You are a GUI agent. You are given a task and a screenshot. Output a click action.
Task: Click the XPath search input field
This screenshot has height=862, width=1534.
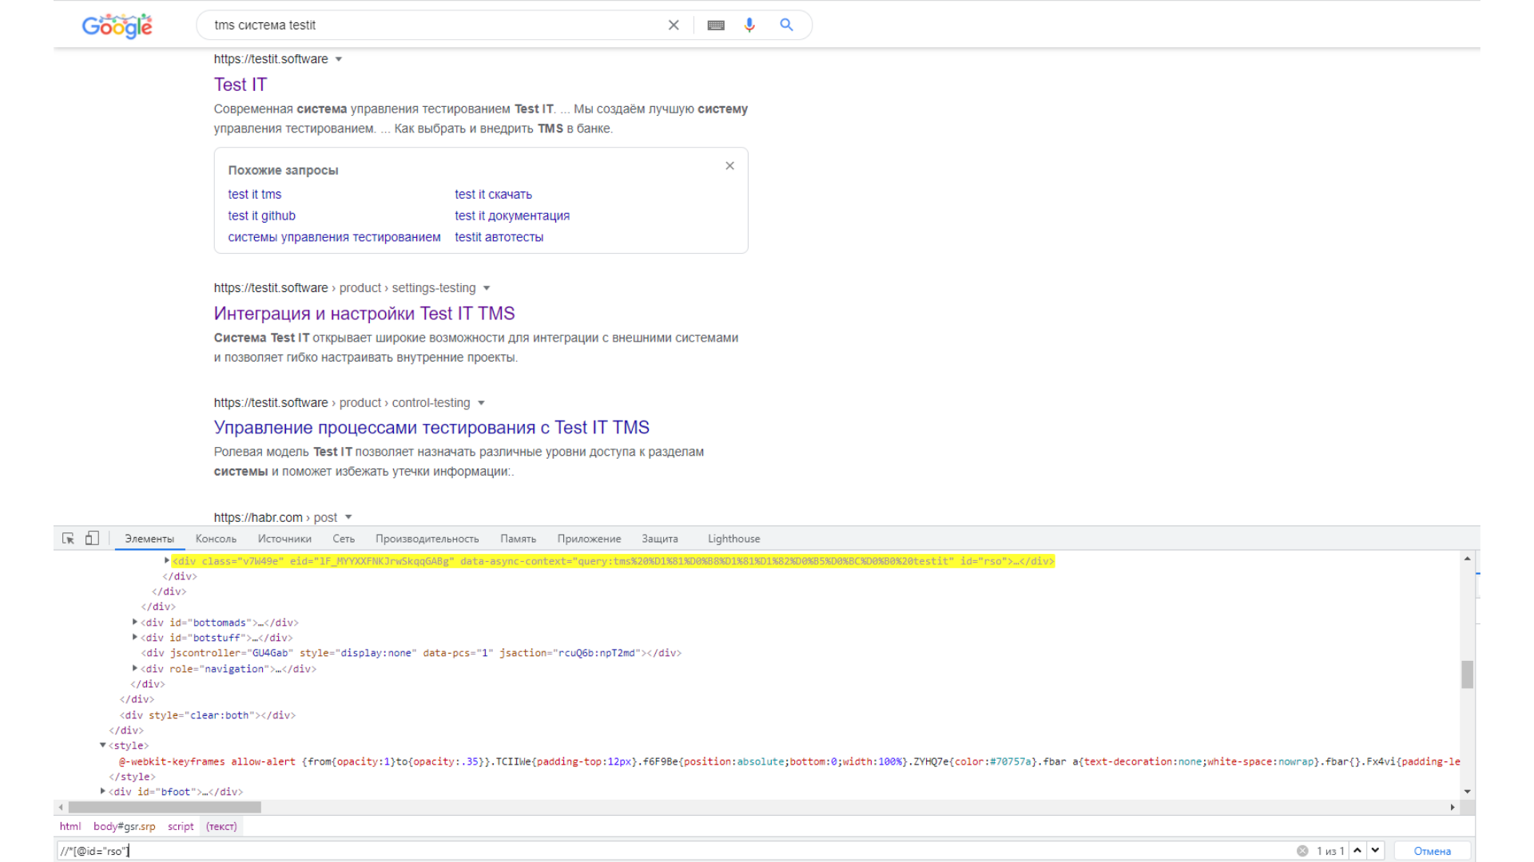675,851
